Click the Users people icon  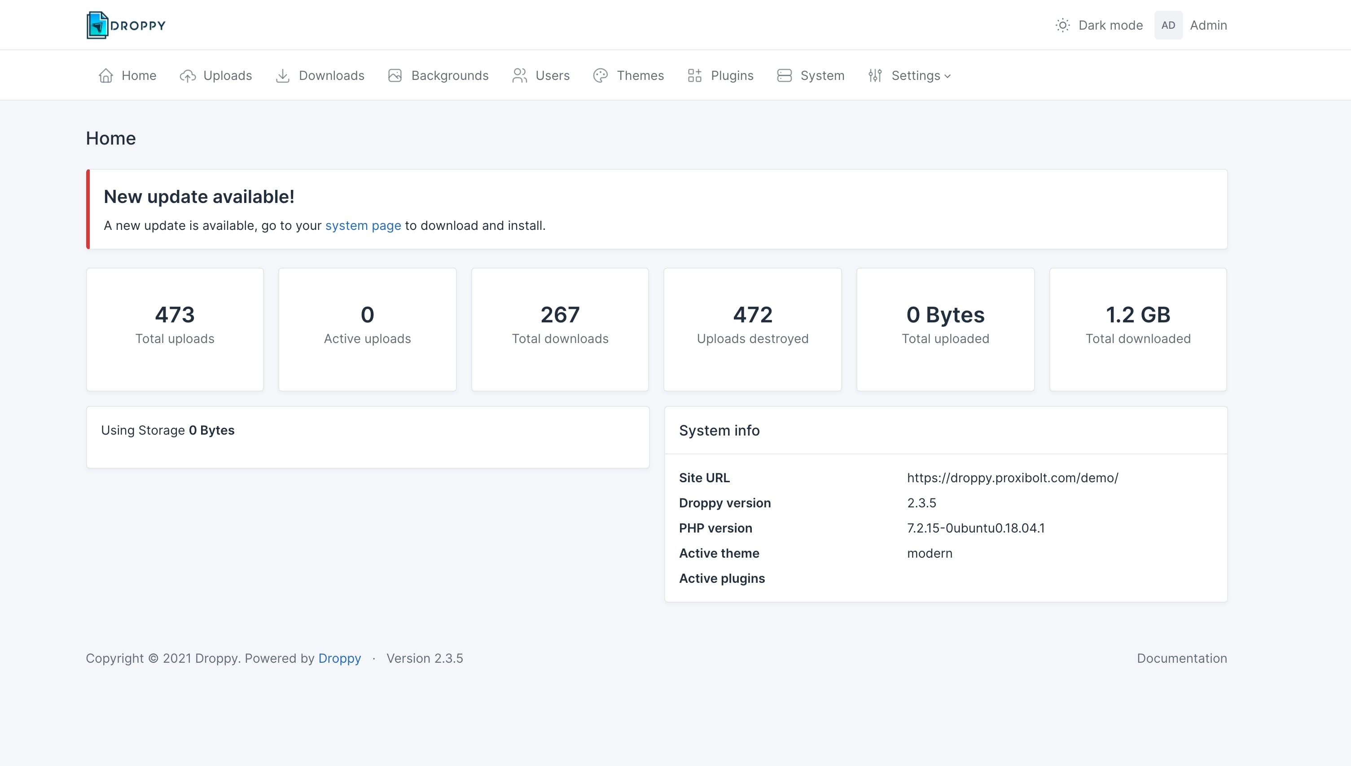(x=520, y=76)
